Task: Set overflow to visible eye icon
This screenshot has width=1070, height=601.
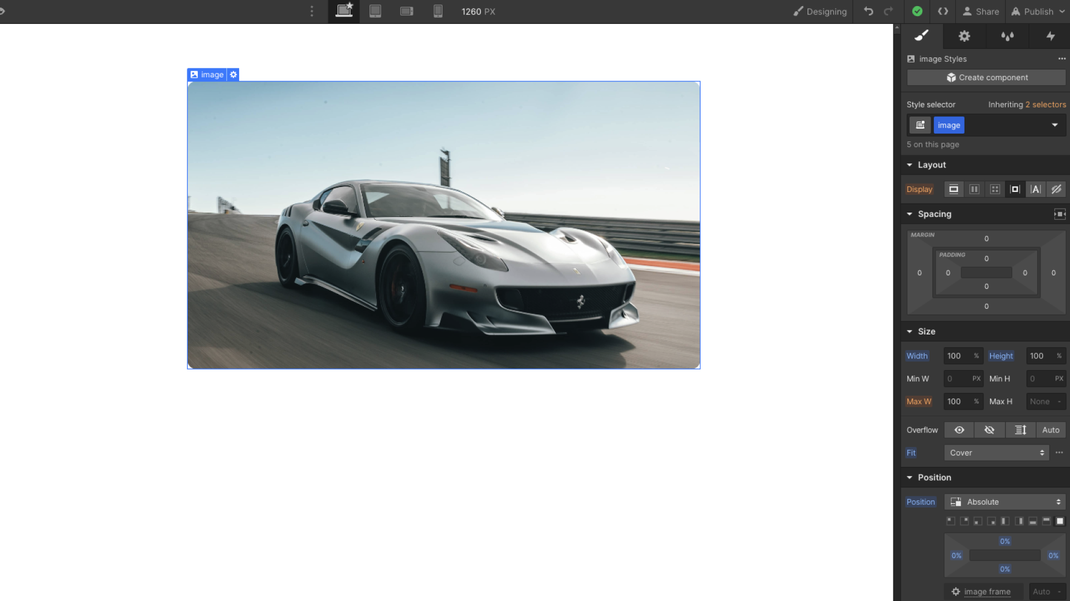Action: pos(959,430)
